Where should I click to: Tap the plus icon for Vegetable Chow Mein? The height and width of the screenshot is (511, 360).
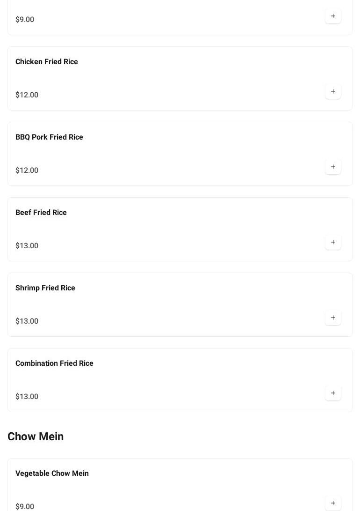(333, 503)
